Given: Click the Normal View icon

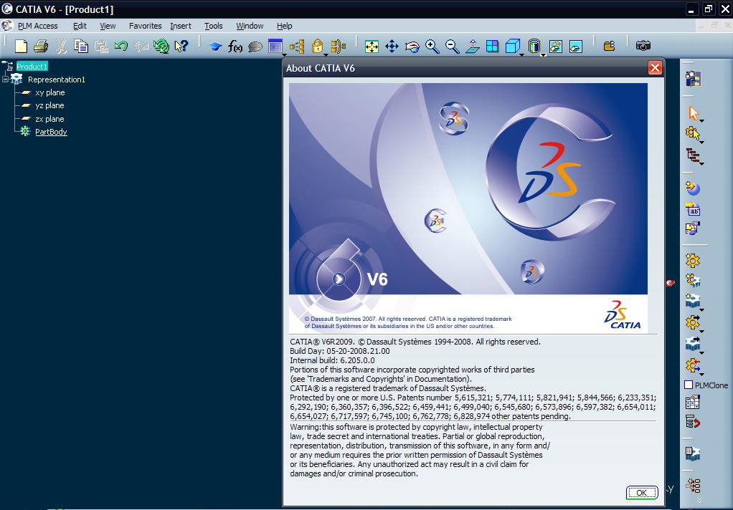Looking at the screenshot, I should 473,47.
